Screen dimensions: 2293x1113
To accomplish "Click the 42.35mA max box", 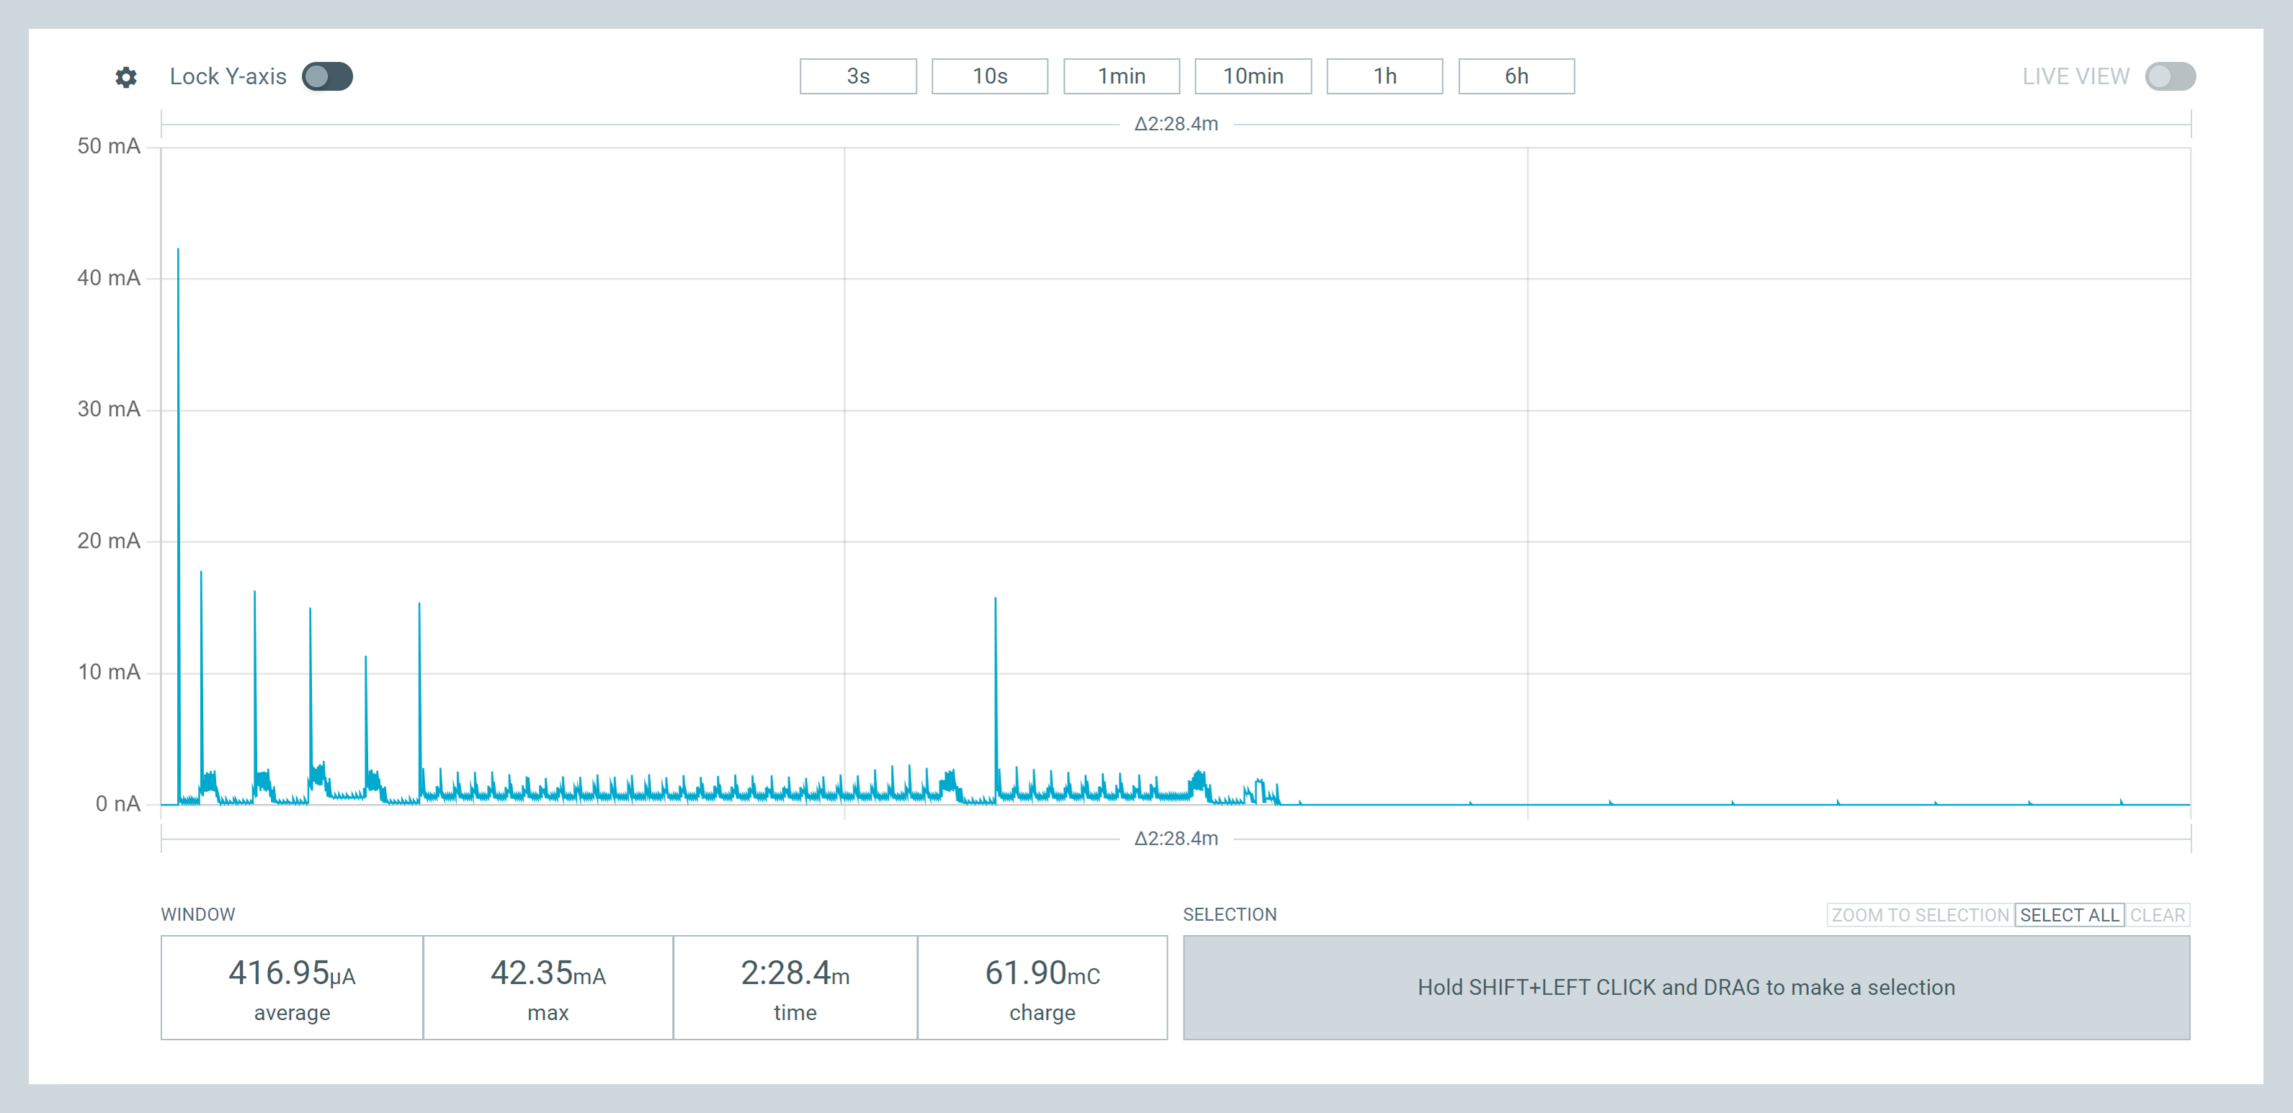I will click(548, 988).
